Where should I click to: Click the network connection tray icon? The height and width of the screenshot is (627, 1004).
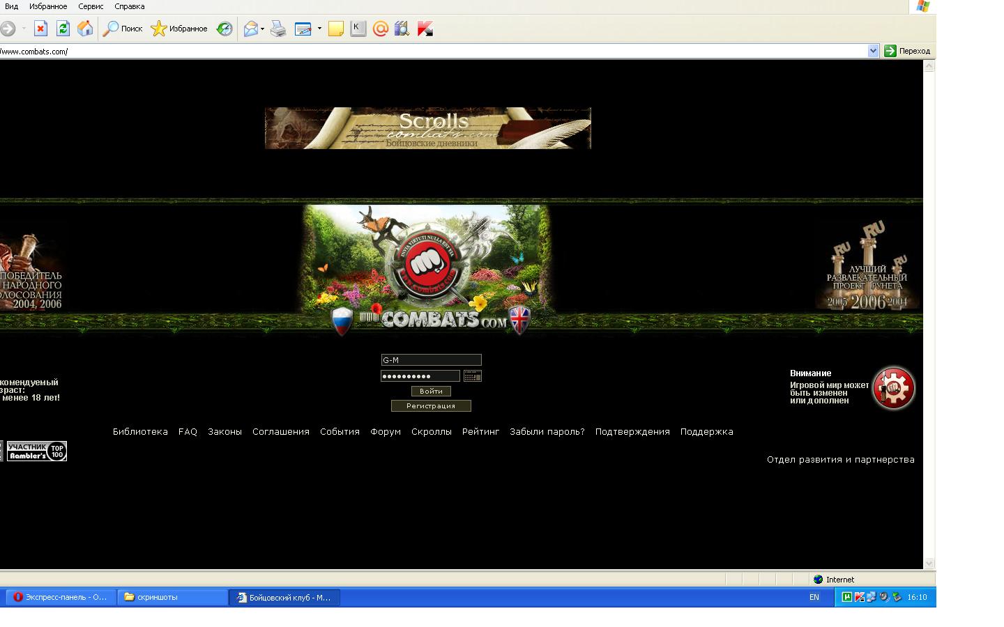872,597
